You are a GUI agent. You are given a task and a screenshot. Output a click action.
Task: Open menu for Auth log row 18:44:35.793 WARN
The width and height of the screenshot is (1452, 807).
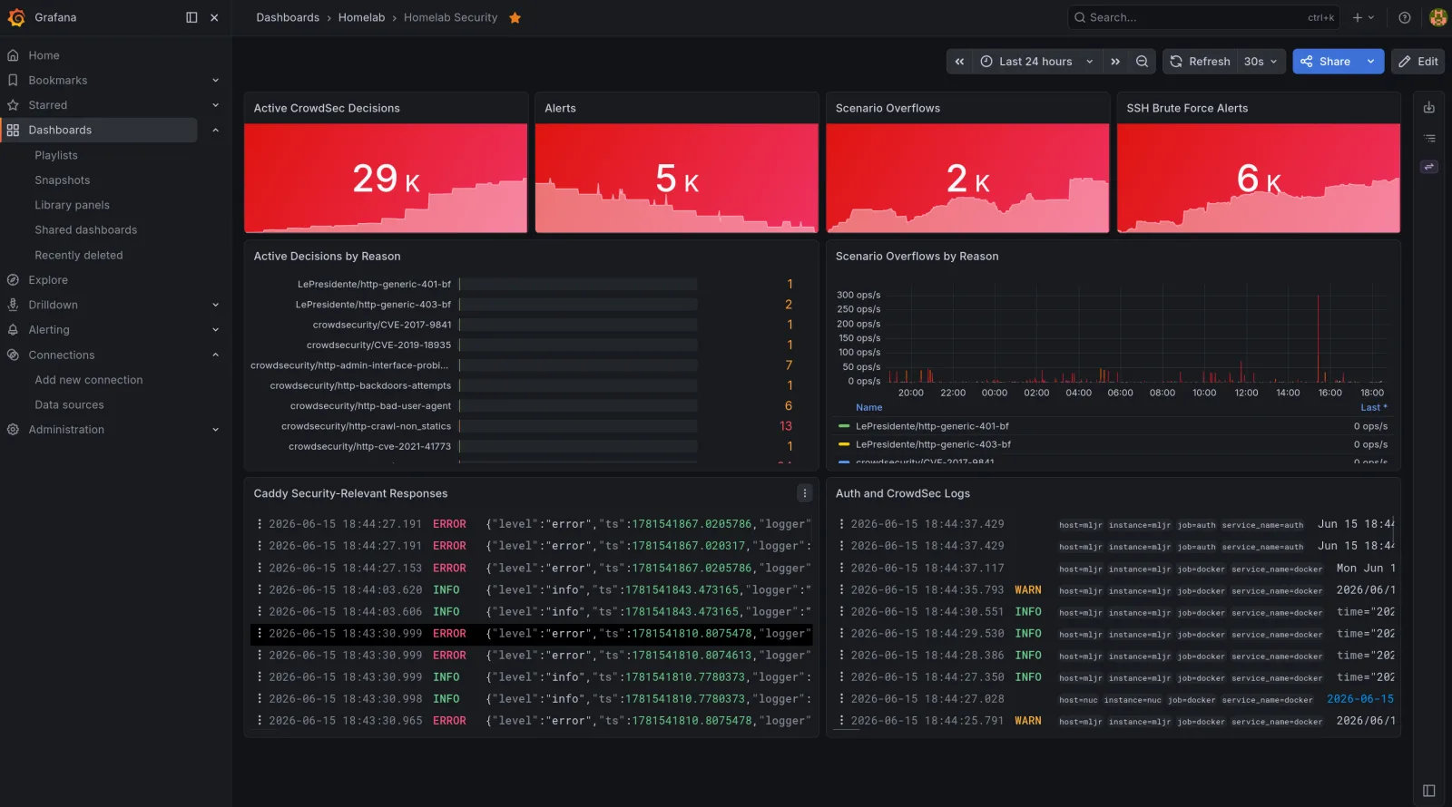click(841, 589)
